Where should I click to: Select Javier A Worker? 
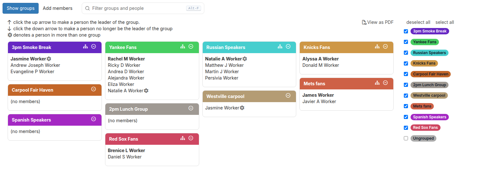[x=319, y=101]
